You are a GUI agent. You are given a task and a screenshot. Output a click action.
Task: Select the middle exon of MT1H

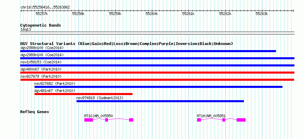(224, 120)
